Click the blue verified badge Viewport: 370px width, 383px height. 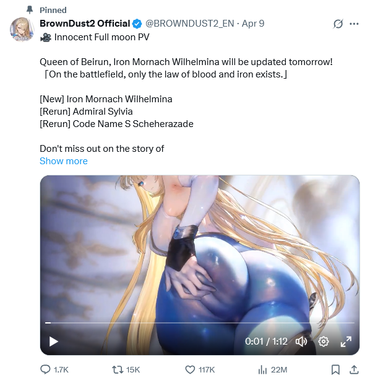(137, 24)
